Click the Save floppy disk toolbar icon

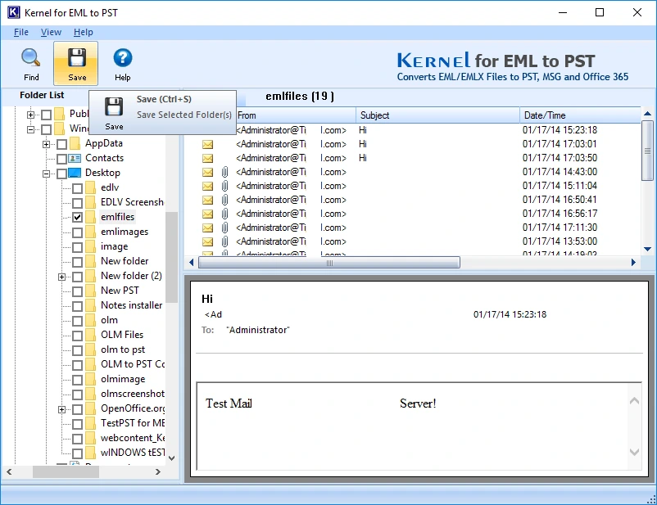77,58
